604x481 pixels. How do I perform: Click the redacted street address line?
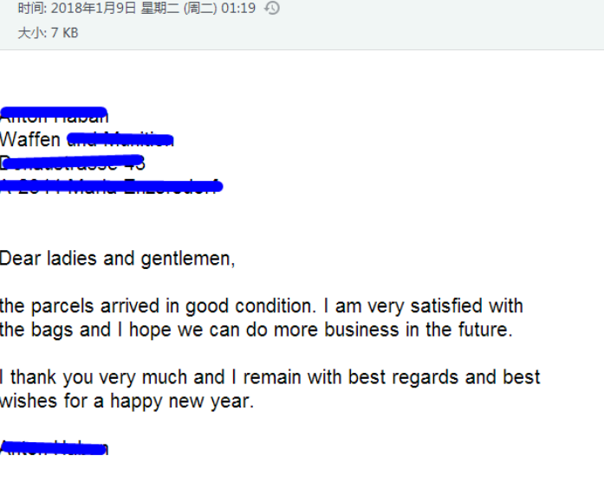pos(73,163)
